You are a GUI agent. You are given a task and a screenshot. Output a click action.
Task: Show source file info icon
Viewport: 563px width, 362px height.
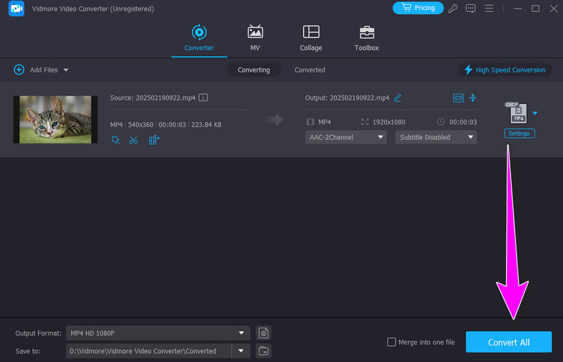click(203, 98)
